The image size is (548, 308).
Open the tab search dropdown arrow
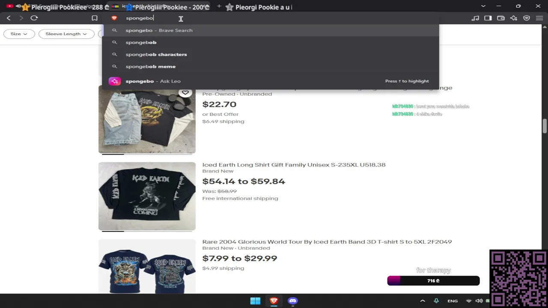[x=483, y=6]
